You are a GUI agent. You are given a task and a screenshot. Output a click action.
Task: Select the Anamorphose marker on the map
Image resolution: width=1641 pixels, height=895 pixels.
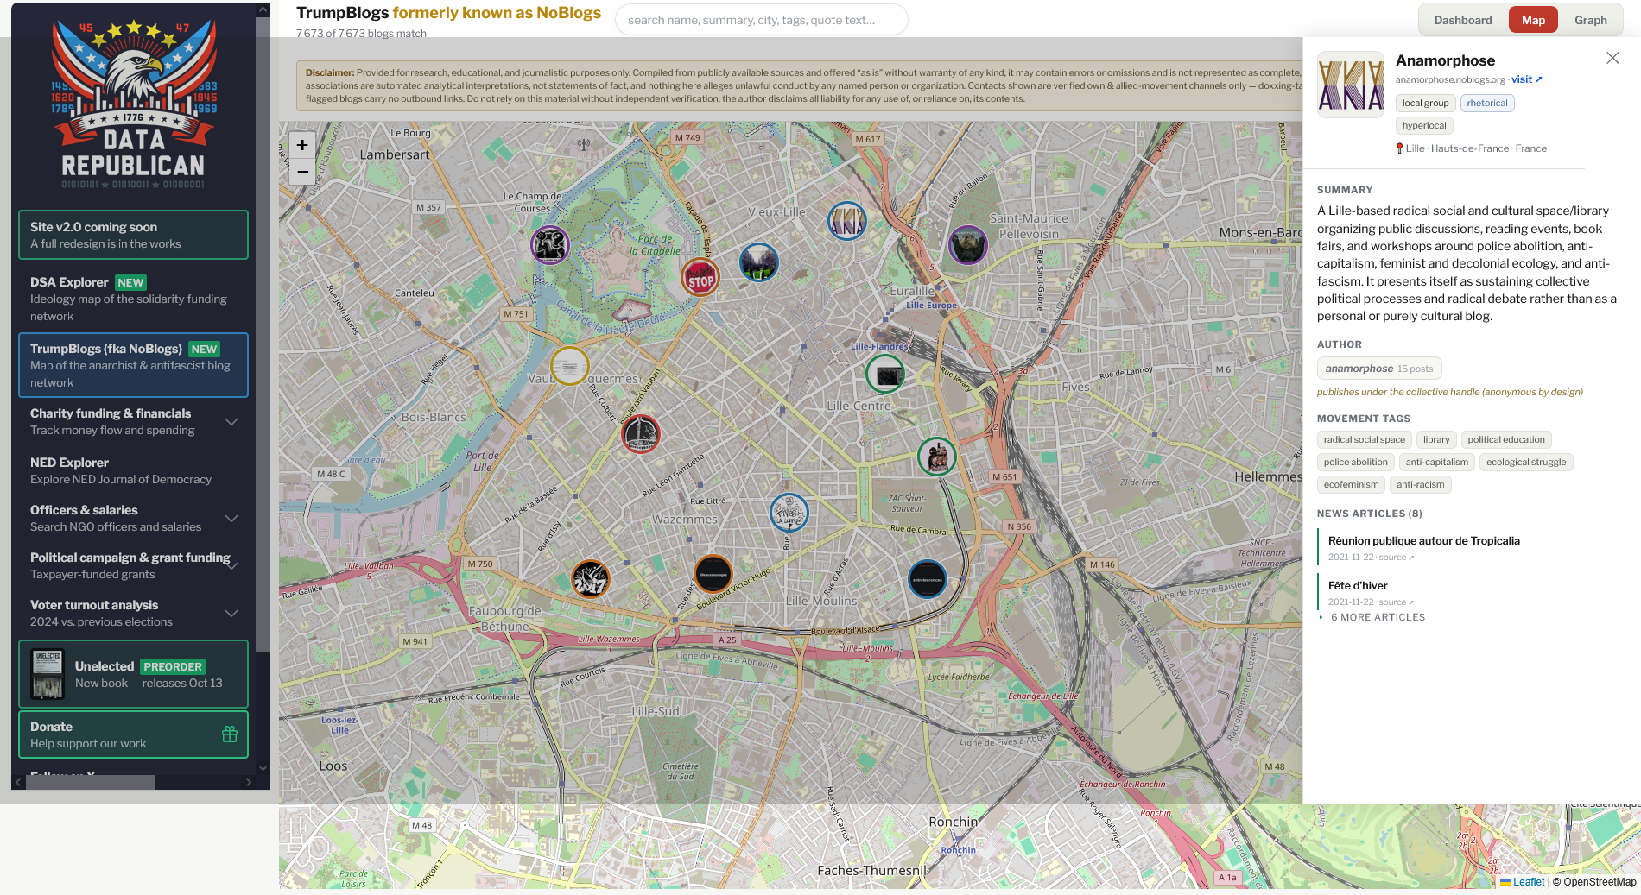(846, 221)
